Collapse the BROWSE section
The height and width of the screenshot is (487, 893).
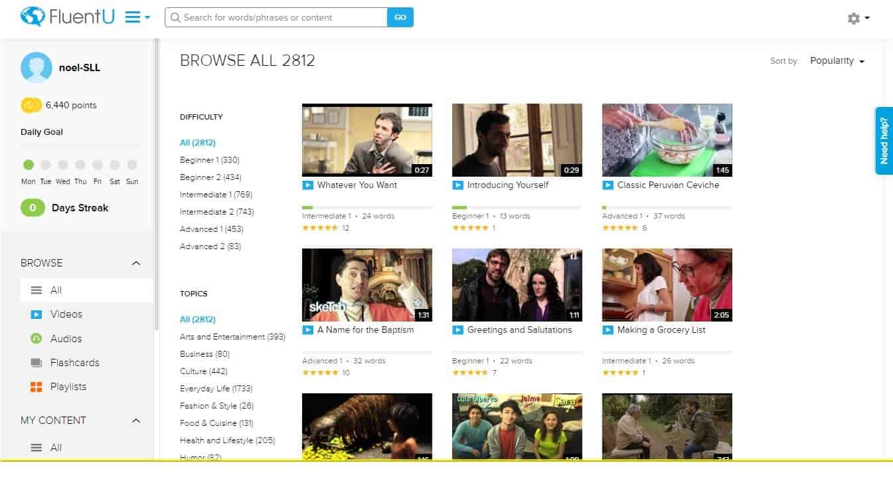136,263
